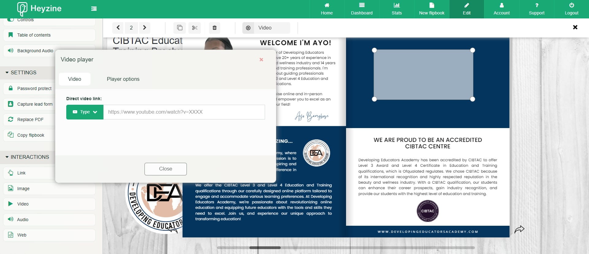Open the Account menu
This screenshot has height=254, width=589.
click(x=502, y=9)
